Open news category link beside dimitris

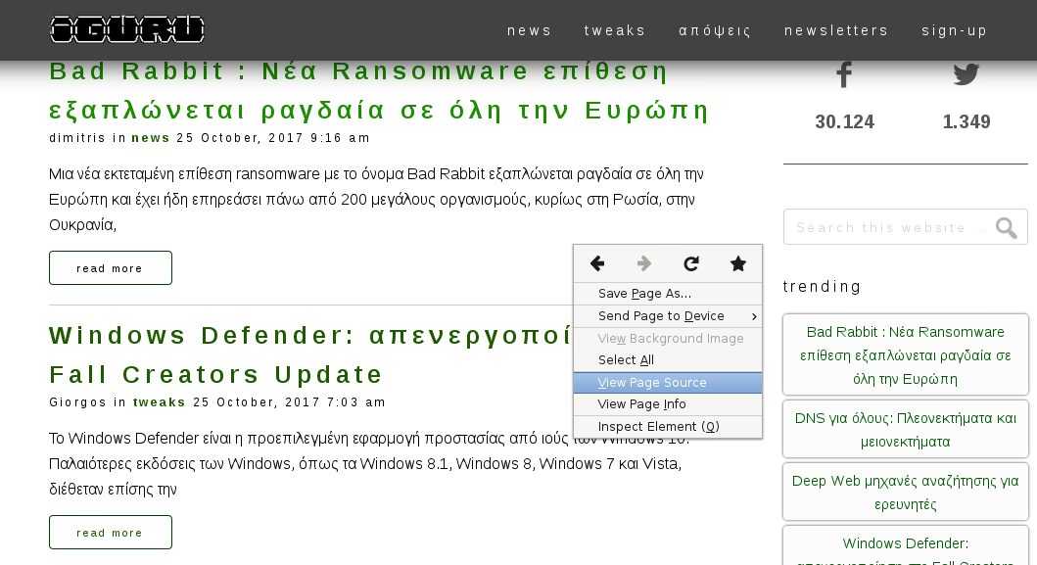click(x=150, y=138)
